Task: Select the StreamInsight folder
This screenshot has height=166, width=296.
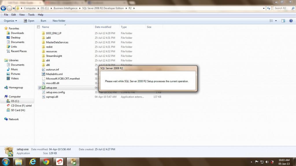Action: 54,56
